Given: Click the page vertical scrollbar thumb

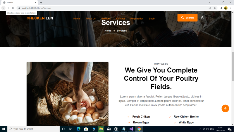Looking at the screenshot, I should tap(233, 67).
